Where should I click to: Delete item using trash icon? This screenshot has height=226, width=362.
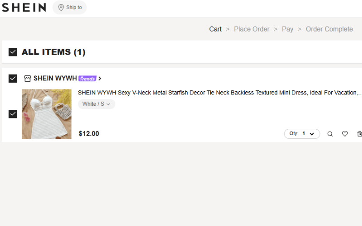(x=359, y=134)
